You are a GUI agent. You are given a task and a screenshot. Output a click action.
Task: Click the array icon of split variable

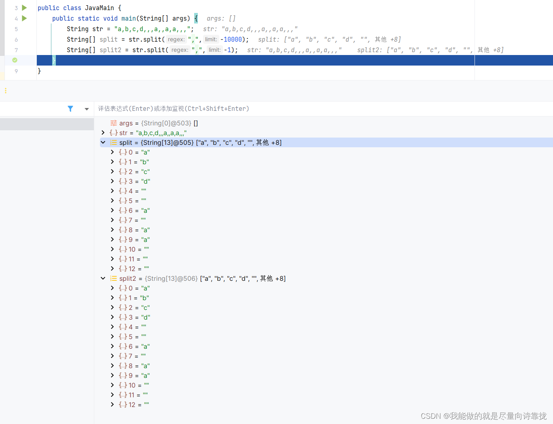tap(114, 142)
